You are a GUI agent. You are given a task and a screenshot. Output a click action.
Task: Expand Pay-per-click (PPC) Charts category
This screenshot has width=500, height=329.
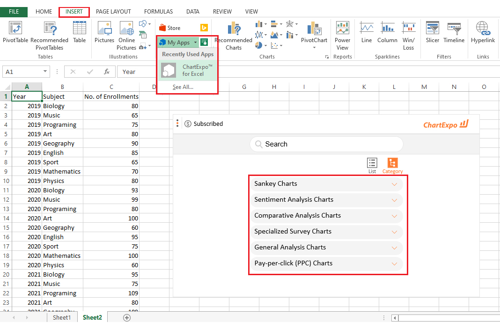pyautogui.click(x=326, y=263)
